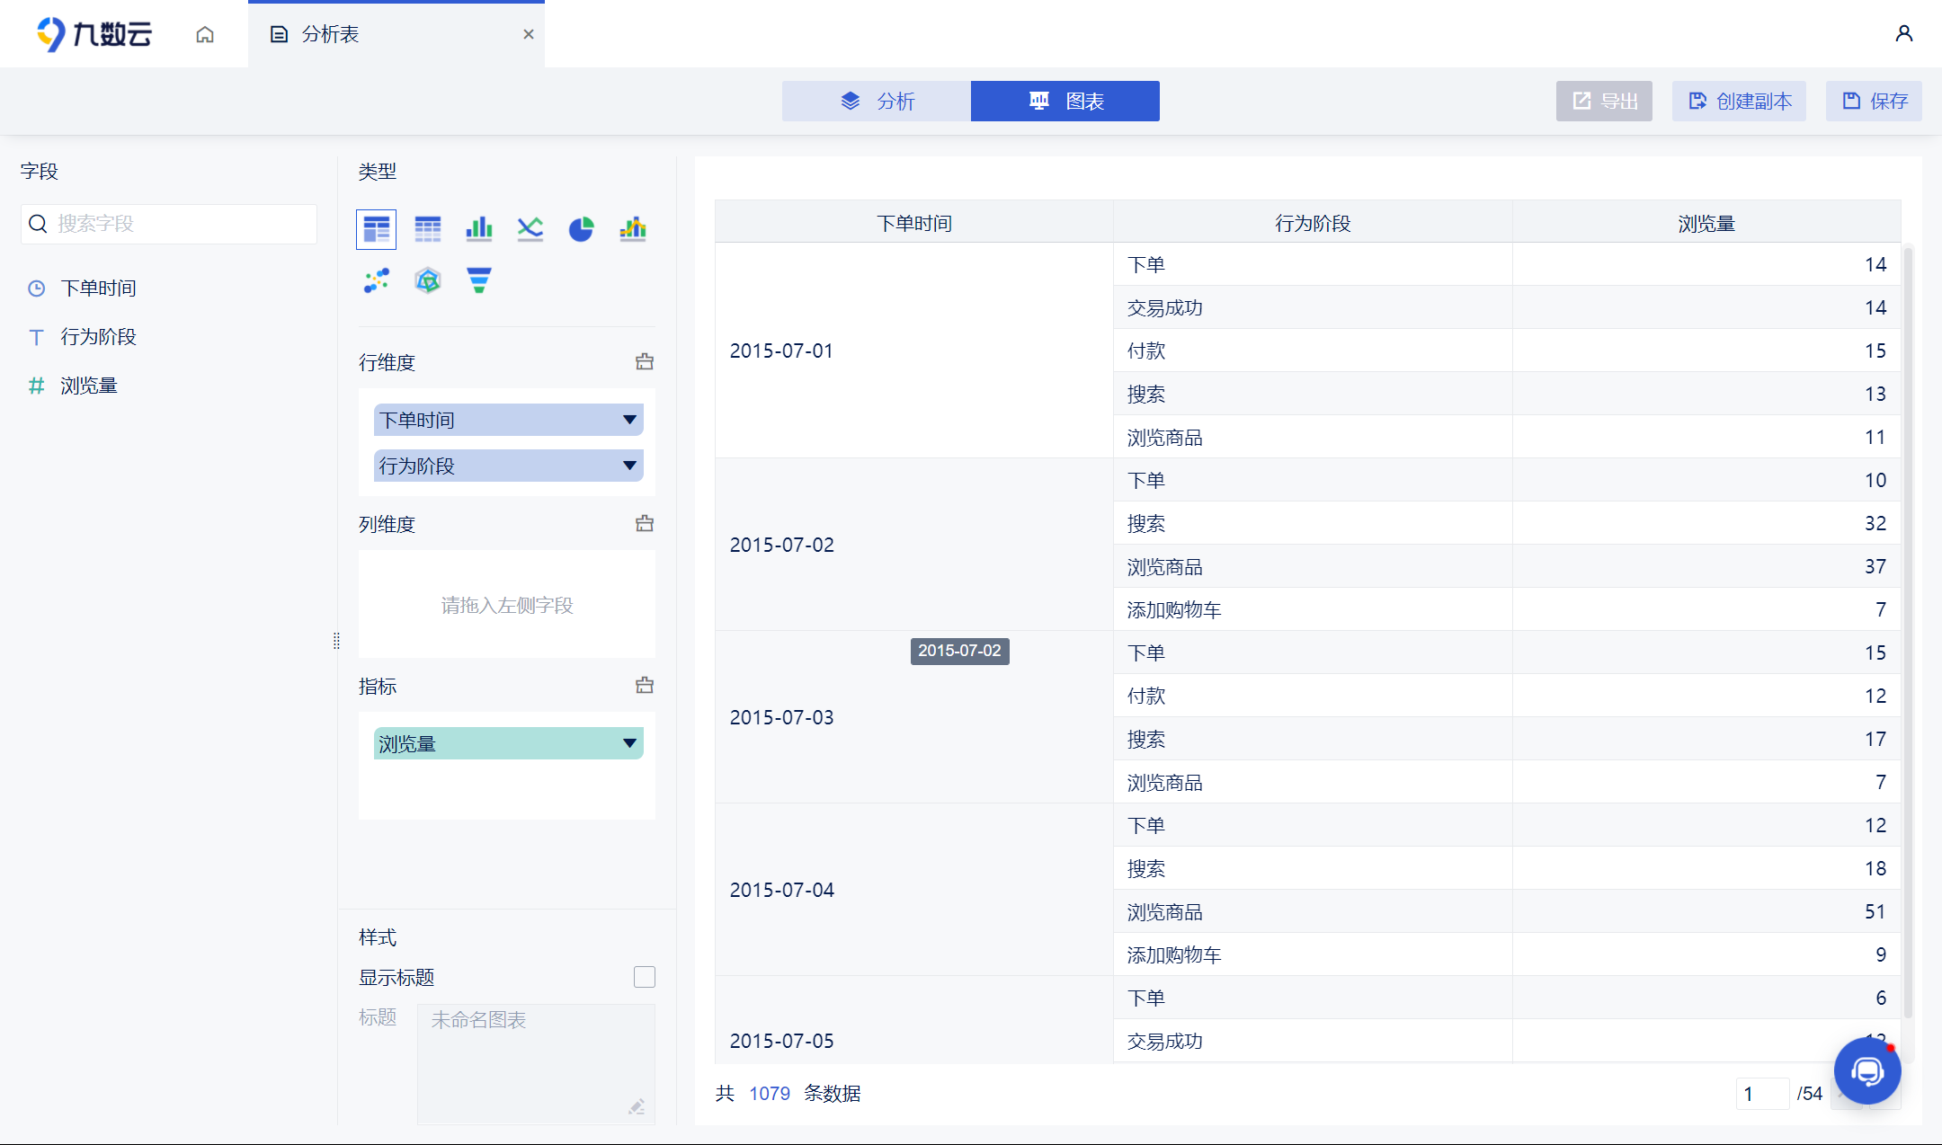Clear 行维度 fields with its icon

pyautogui.click(x=645, y=362)
